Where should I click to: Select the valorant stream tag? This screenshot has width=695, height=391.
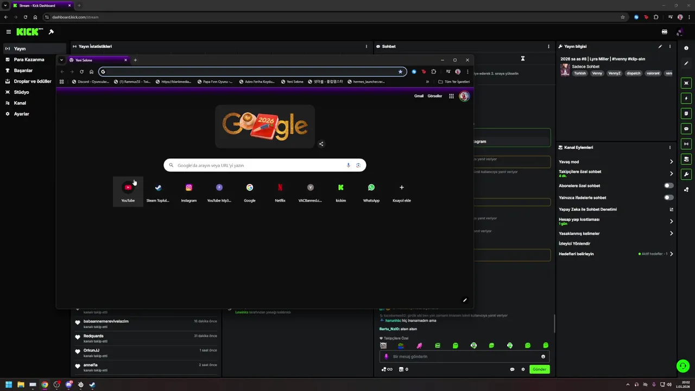click(653, 73)
